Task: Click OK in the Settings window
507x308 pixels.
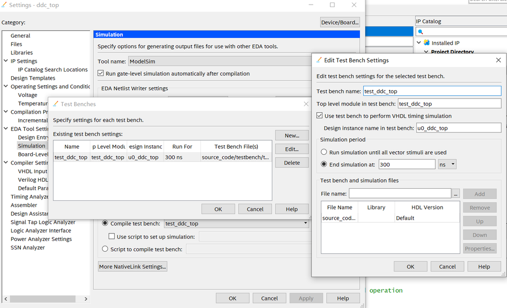Action: [x=232, y=298]
